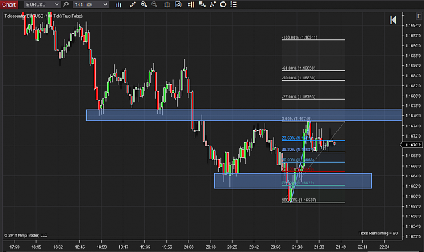Open the chart trader panel icon
The height and width of the screenshot is (252, 424).
191,5
